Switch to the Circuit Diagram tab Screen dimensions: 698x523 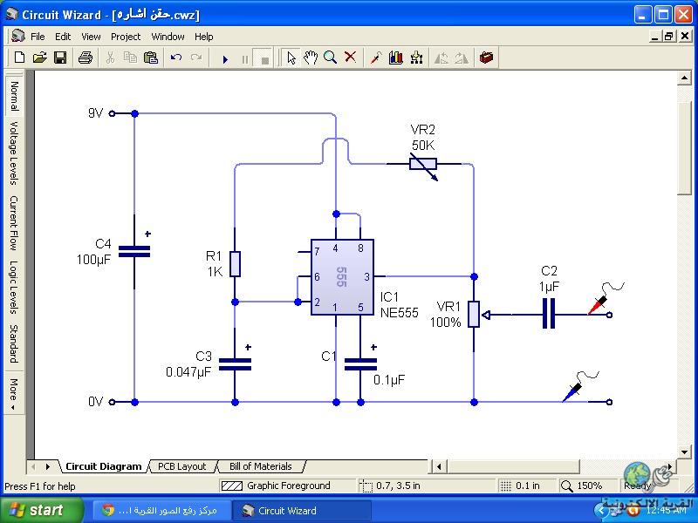pos(103,466)
